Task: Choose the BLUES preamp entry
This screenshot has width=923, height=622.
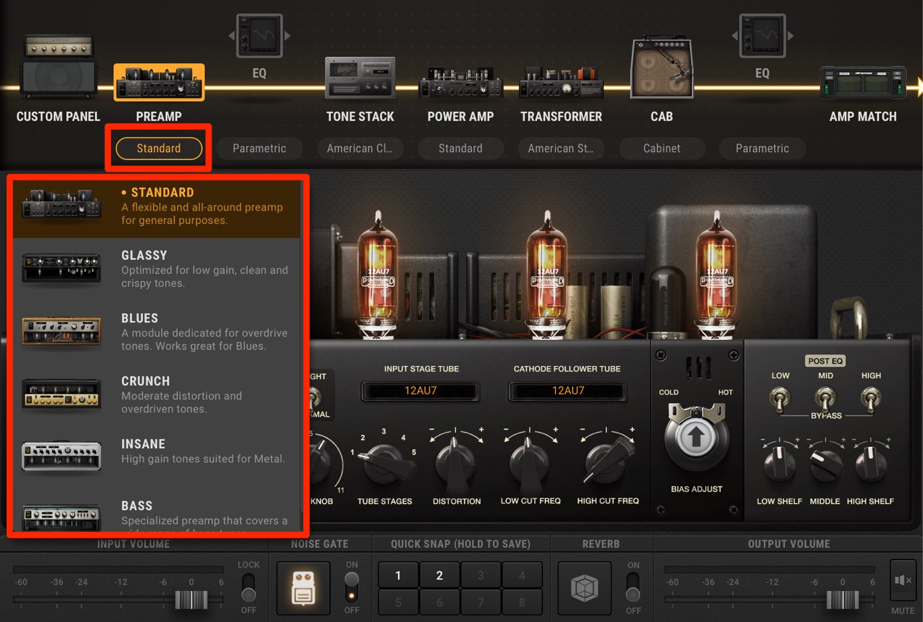Action: tap(156, 331)
